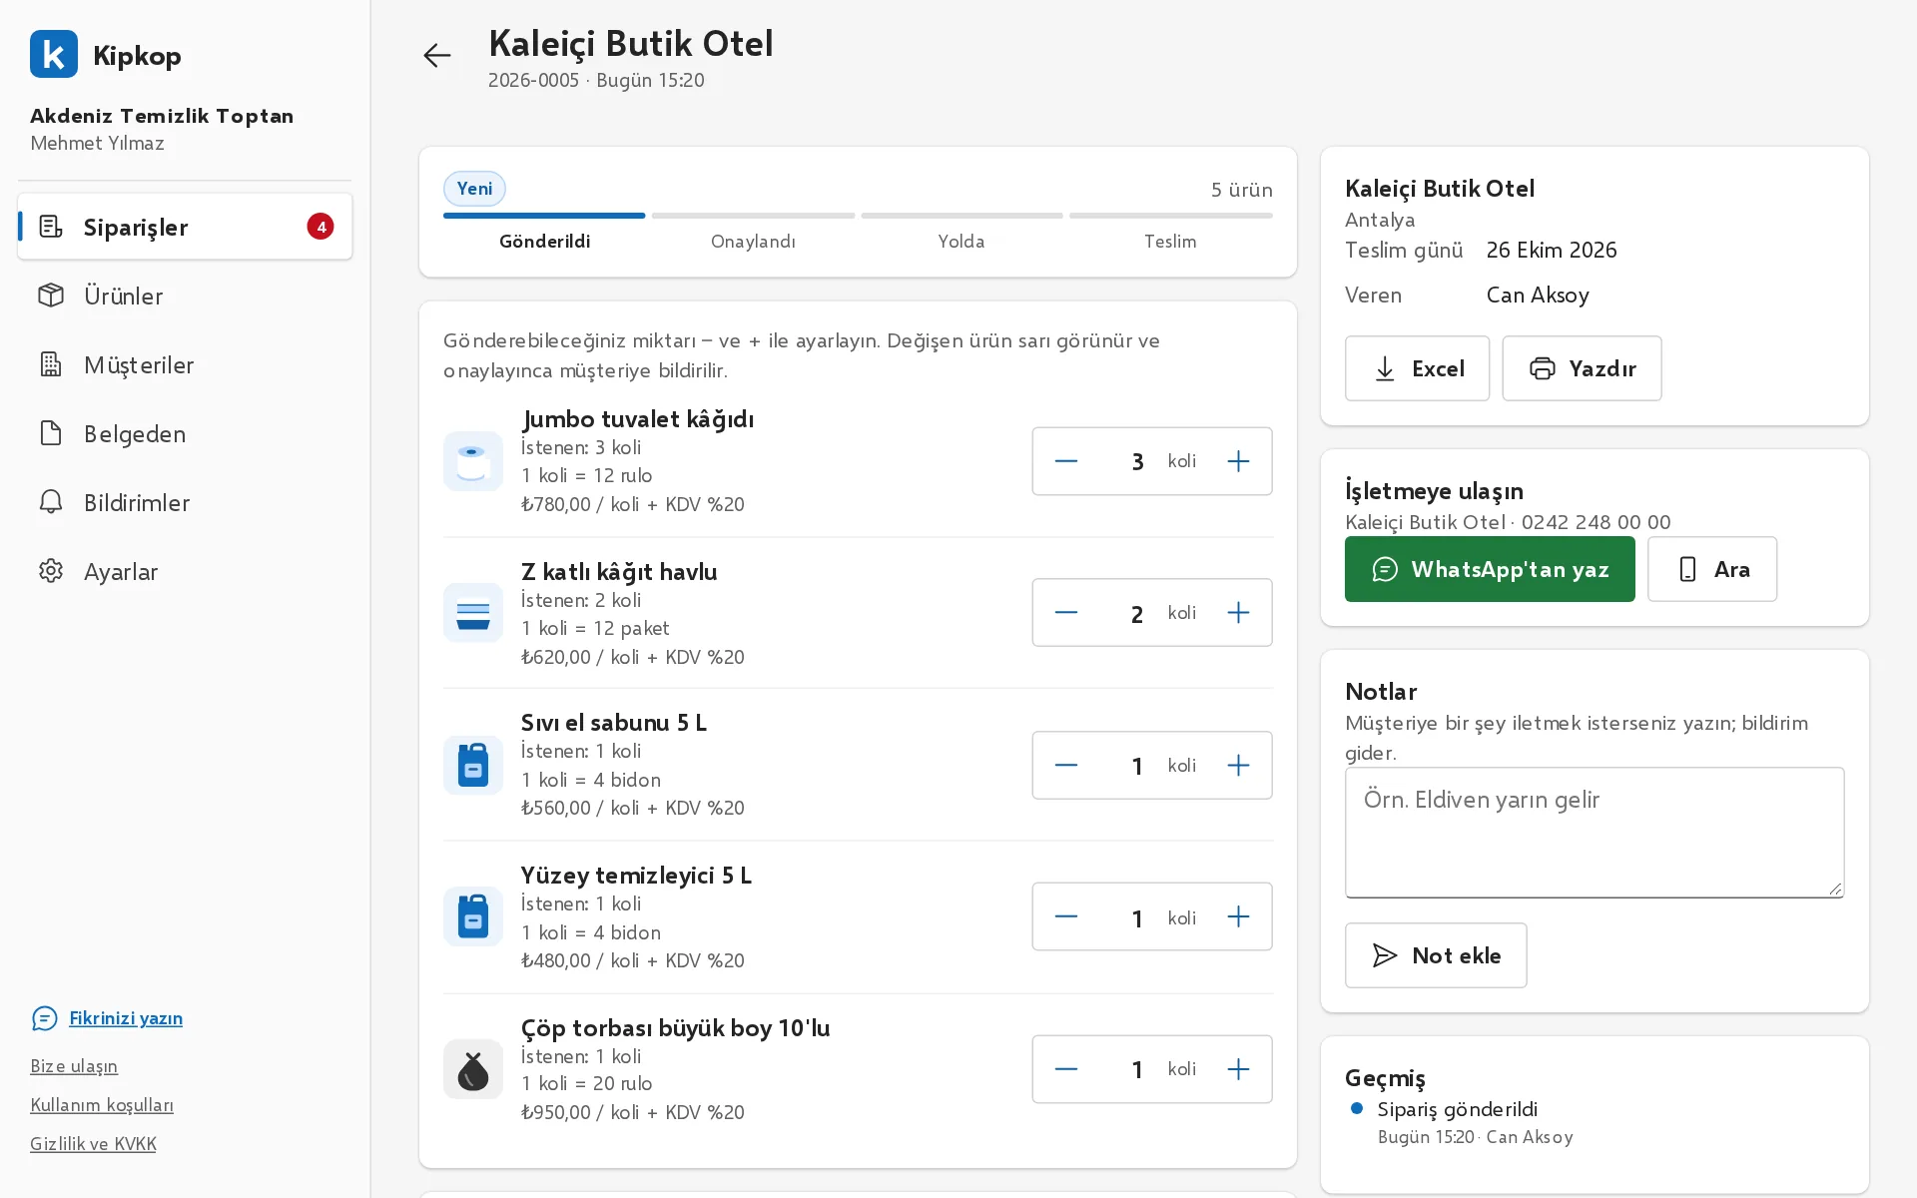Viewport: 1917px width, 1198px height.
Task: Open Bildirimler notifications page
Action: 185,502
